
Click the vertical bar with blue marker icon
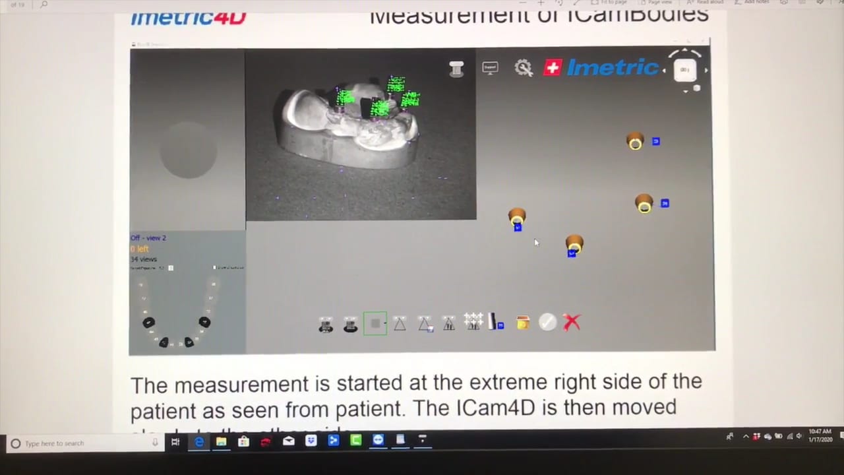click(497, 322)
